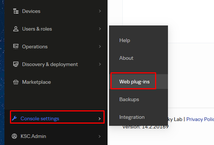Expand the Discovery & deployment chevron
Image resolution: width=214 pixels, height=145 pixels.
coord(100,64)
